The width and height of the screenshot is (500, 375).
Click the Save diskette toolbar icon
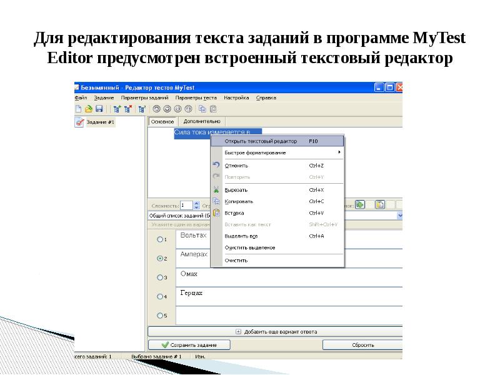99,108
